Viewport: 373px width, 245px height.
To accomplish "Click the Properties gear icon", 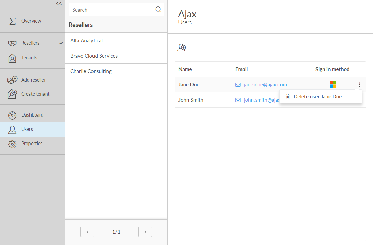I will click(x=12, y=144).
